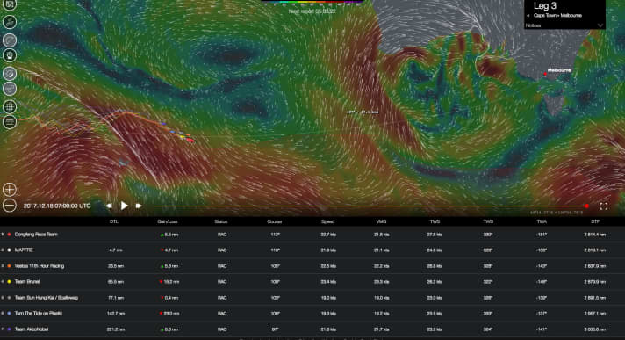Click the greyed swirl wind layer icon
625x340 pixels.
click(10, 40)
